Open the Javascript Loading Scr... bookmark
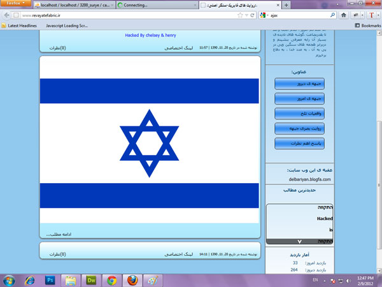Screen dimensions: 382x287 click(66, 26)
